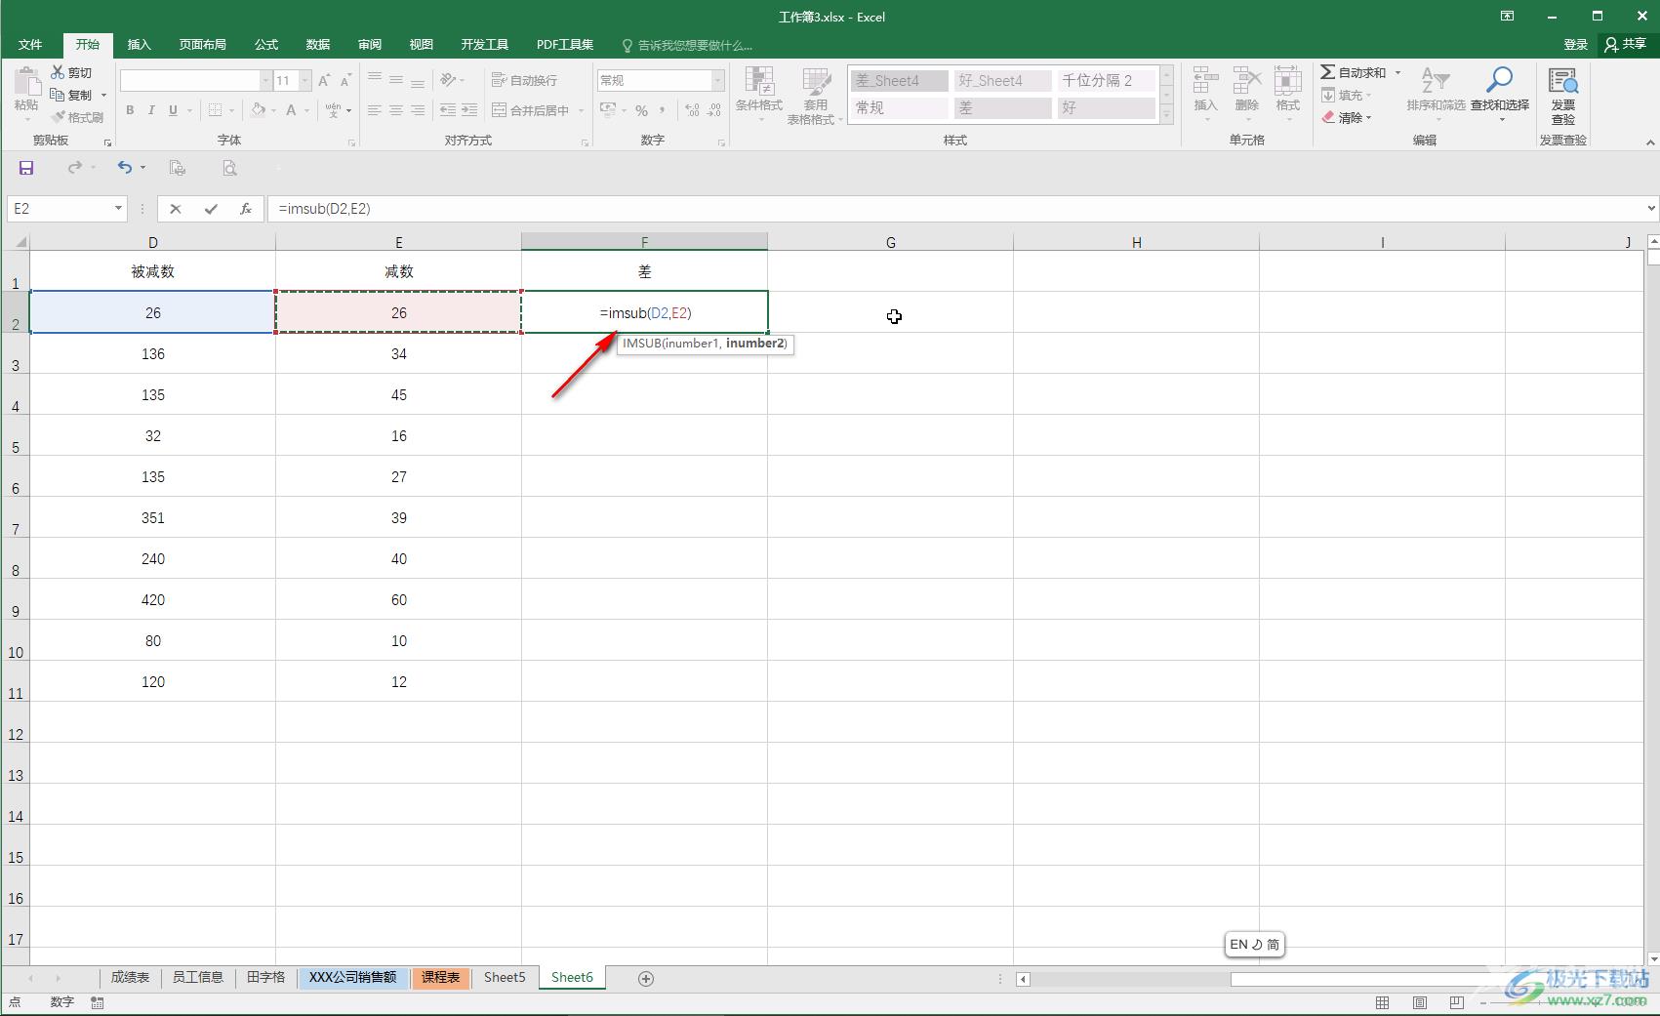The height and width of the screenshot is (1016, 1660).
Task: Click the Save icon in quick access toolbar
Action: pos(26,168)
